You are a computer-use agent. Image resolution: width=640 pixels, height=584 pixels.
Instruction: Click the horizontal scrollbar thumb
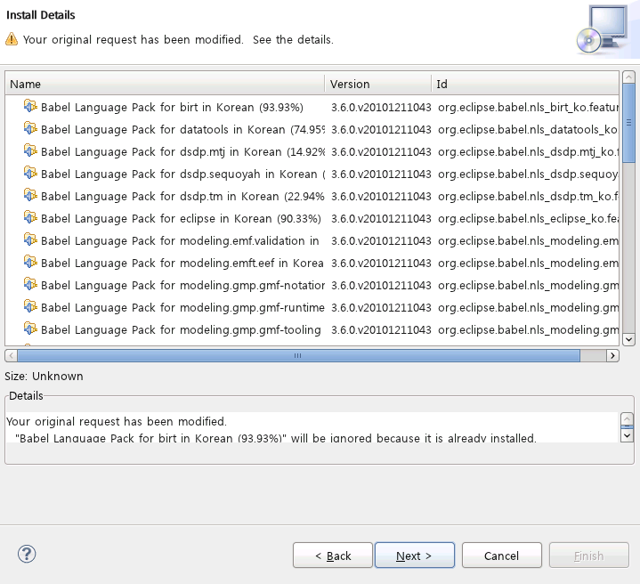298,356
